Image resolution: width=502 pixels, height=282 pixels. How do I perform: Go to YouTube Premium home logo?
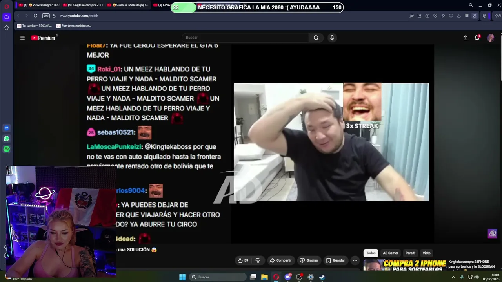point(43,38)
